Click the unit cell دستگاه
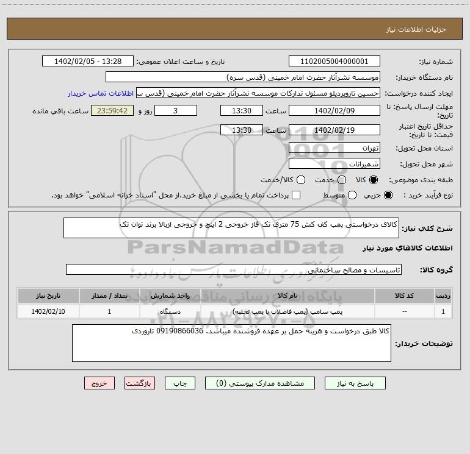The image size is (470, 454). [170, 311]
